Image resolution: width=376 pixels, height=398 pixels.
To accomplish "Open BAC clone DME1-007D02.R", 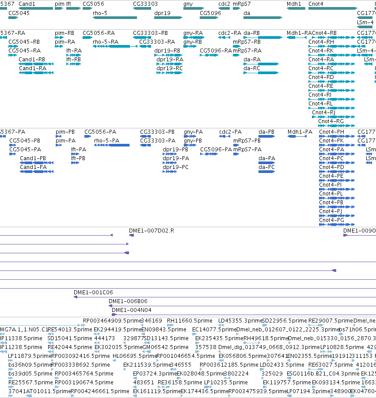I will tap(152, 230).
